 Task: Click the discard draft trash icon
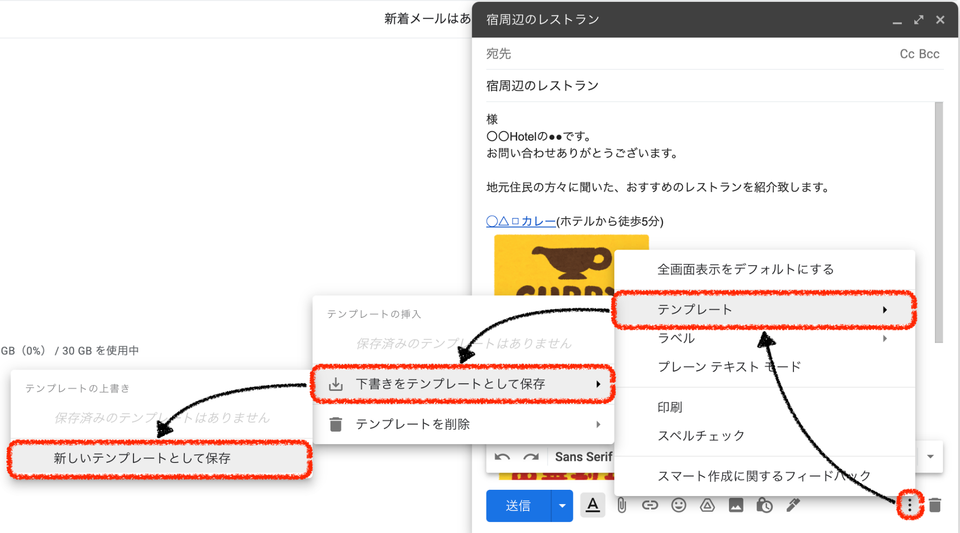[935, 505]
